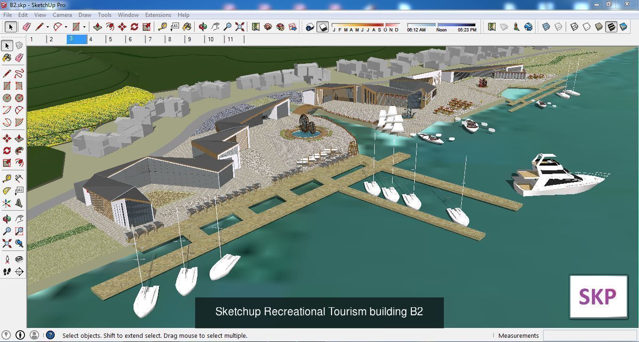
Task: Toggle Shaded With Textures style
Action: [611, 27]
